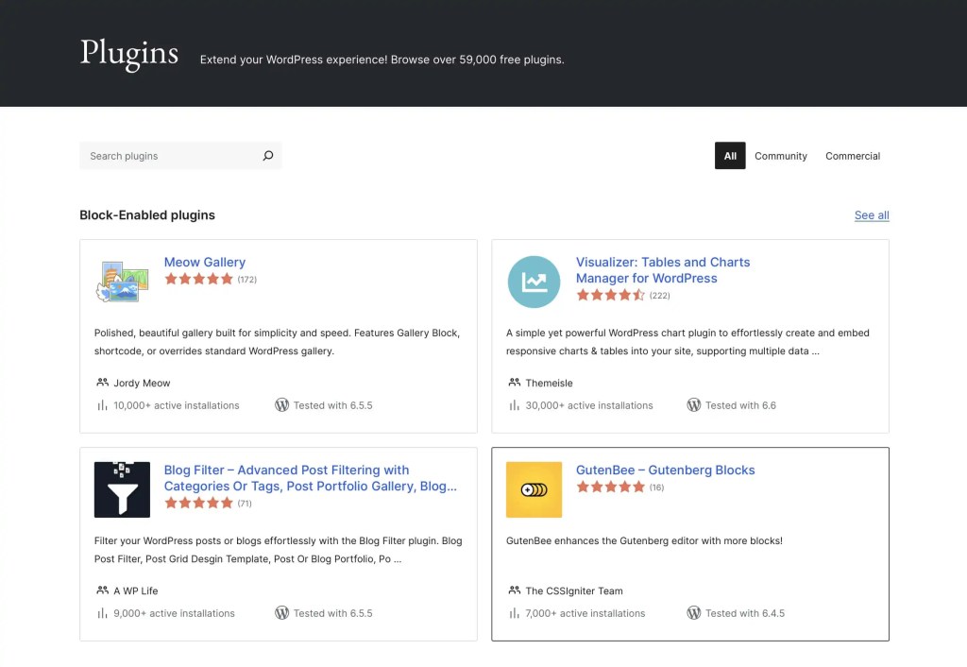This screenshot has height=667, width=967.
Task: Click the Blog Filter funnel icon
Action: point(123,489)
